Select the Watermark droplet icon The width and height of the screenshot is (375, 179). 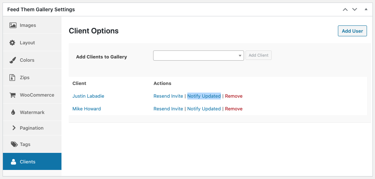click(x=13, y=112)
